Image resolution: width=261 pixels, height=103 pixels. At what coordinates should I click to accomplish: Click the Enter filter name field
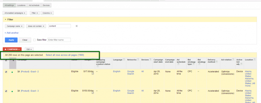[59, 40]
